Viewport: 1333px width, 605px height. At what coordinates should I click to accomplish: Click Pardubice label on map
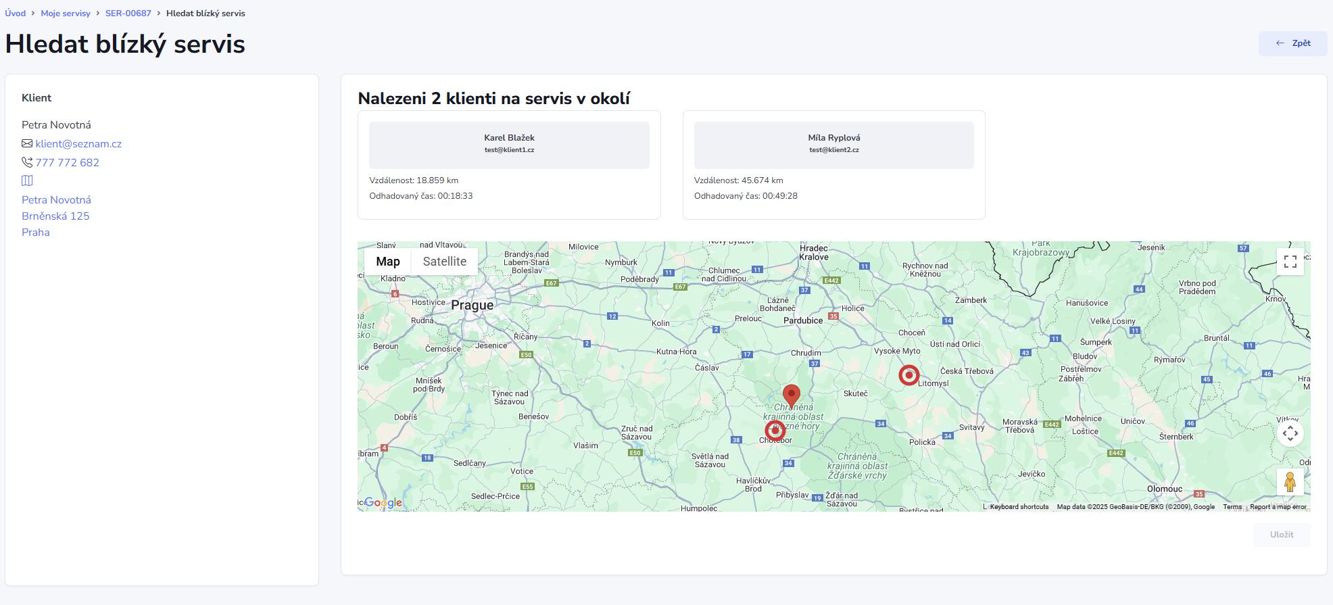pos(803,320)
